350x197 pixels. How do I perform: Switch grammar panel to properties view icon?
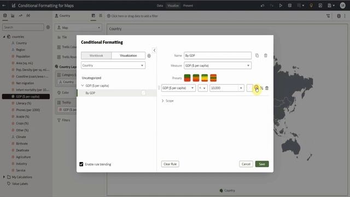tap(101, 15)
